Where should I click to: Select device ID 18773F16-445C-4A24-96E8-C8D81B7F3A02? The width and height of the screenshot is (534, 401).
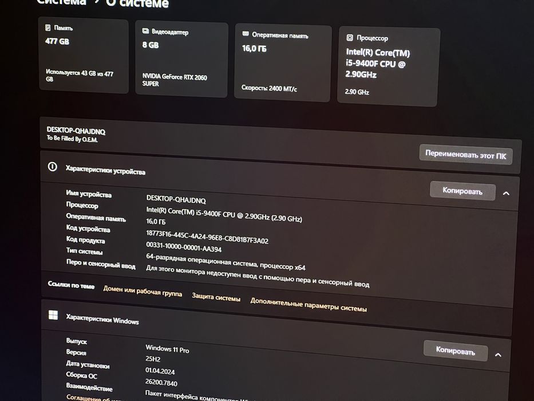click(x=207, y=237)
